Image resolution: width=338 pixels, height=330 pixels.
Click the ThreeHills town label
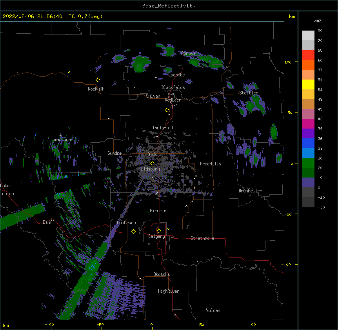tap(209, 164)
